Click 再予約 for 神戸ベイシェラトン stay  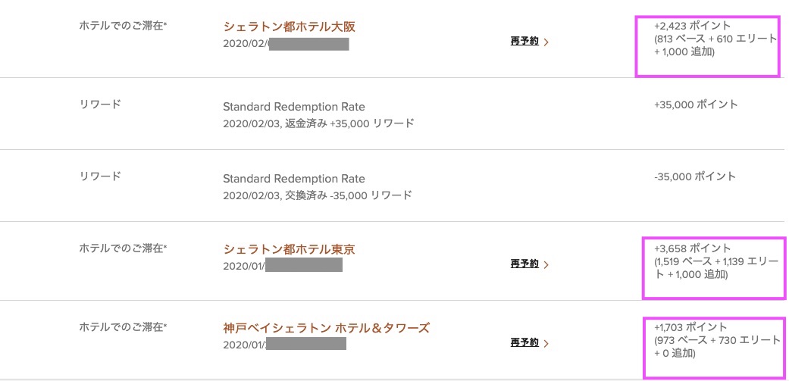click(x=524, y=343)
